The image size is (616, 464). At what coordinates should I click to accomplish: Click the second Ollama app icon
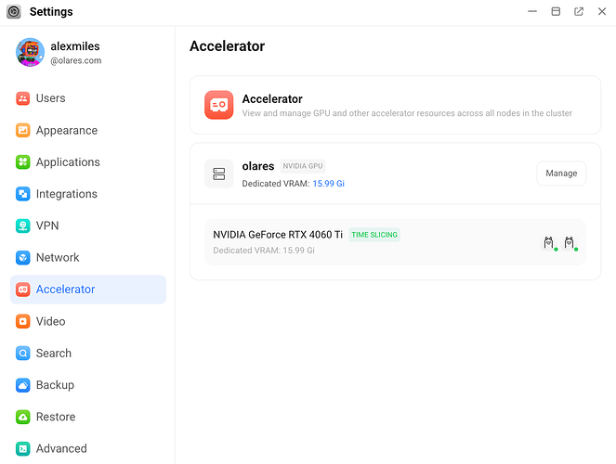point(570,243)
